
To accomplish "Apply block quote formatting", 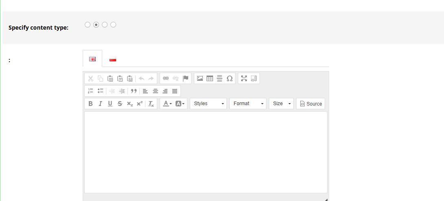I will (x=134, y=91).
